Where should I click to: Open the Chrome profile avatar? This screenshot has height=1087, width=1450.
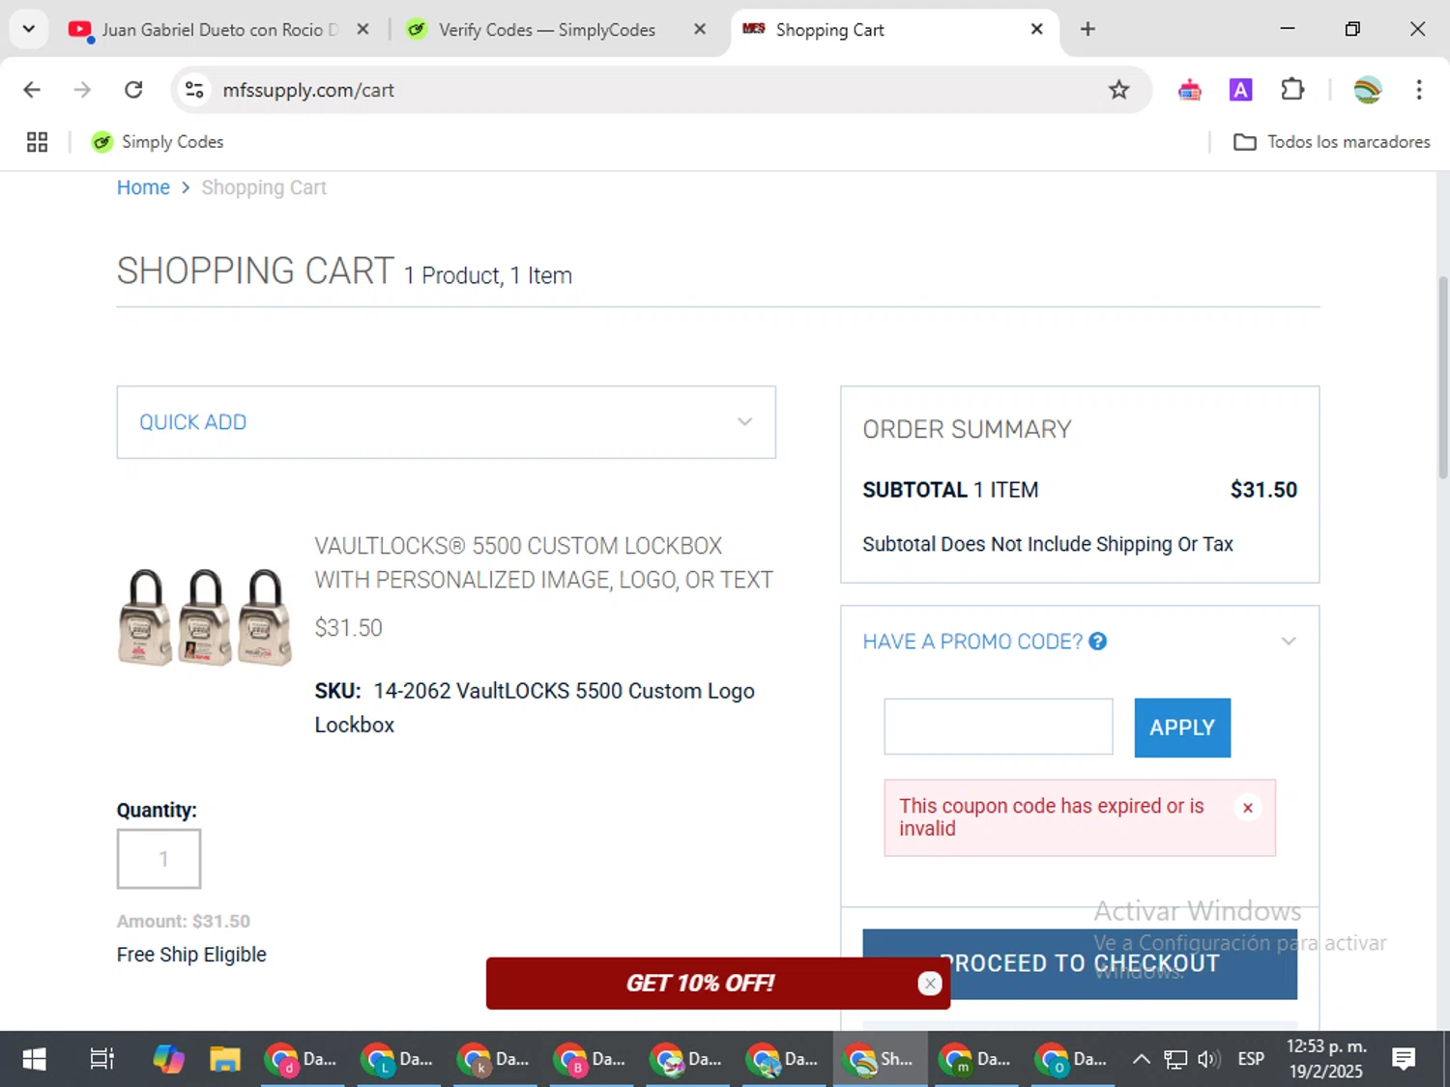[1367, 90]
